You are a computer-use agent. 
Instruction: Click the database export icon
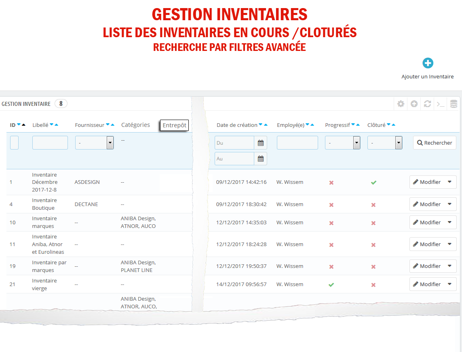pos(454,104)
